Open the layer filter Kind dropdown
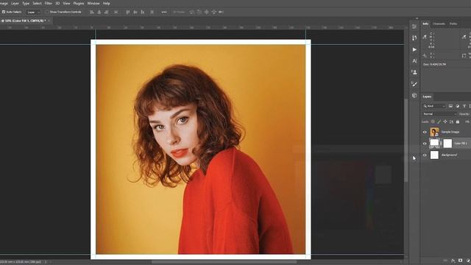Screen dimensions: 471x265 coord(434,106)
